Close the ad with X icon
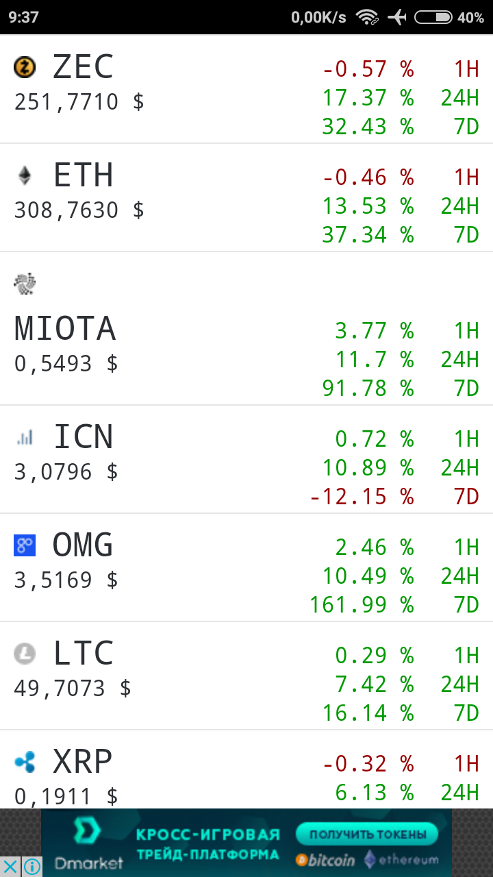 pos(11,867)
